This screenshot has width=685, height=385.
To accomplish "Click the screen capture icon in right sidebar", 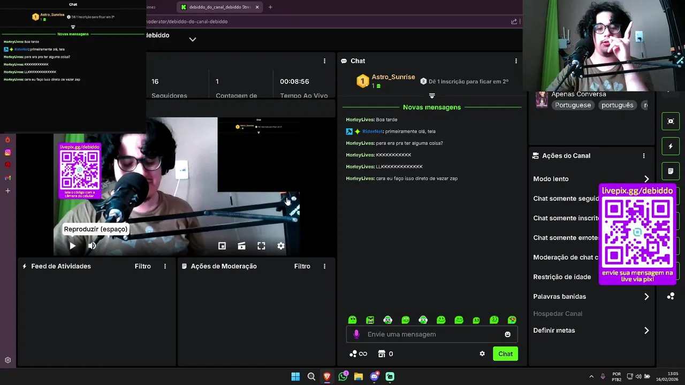I will tap(671, 121).
